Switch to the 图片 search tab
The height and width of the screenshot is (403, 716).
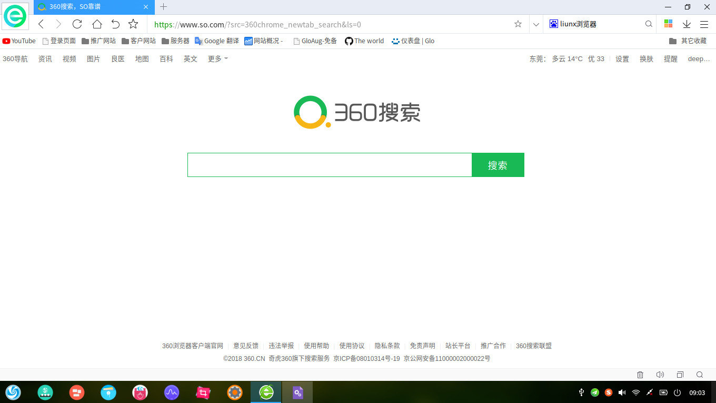[x=93, y=58]
